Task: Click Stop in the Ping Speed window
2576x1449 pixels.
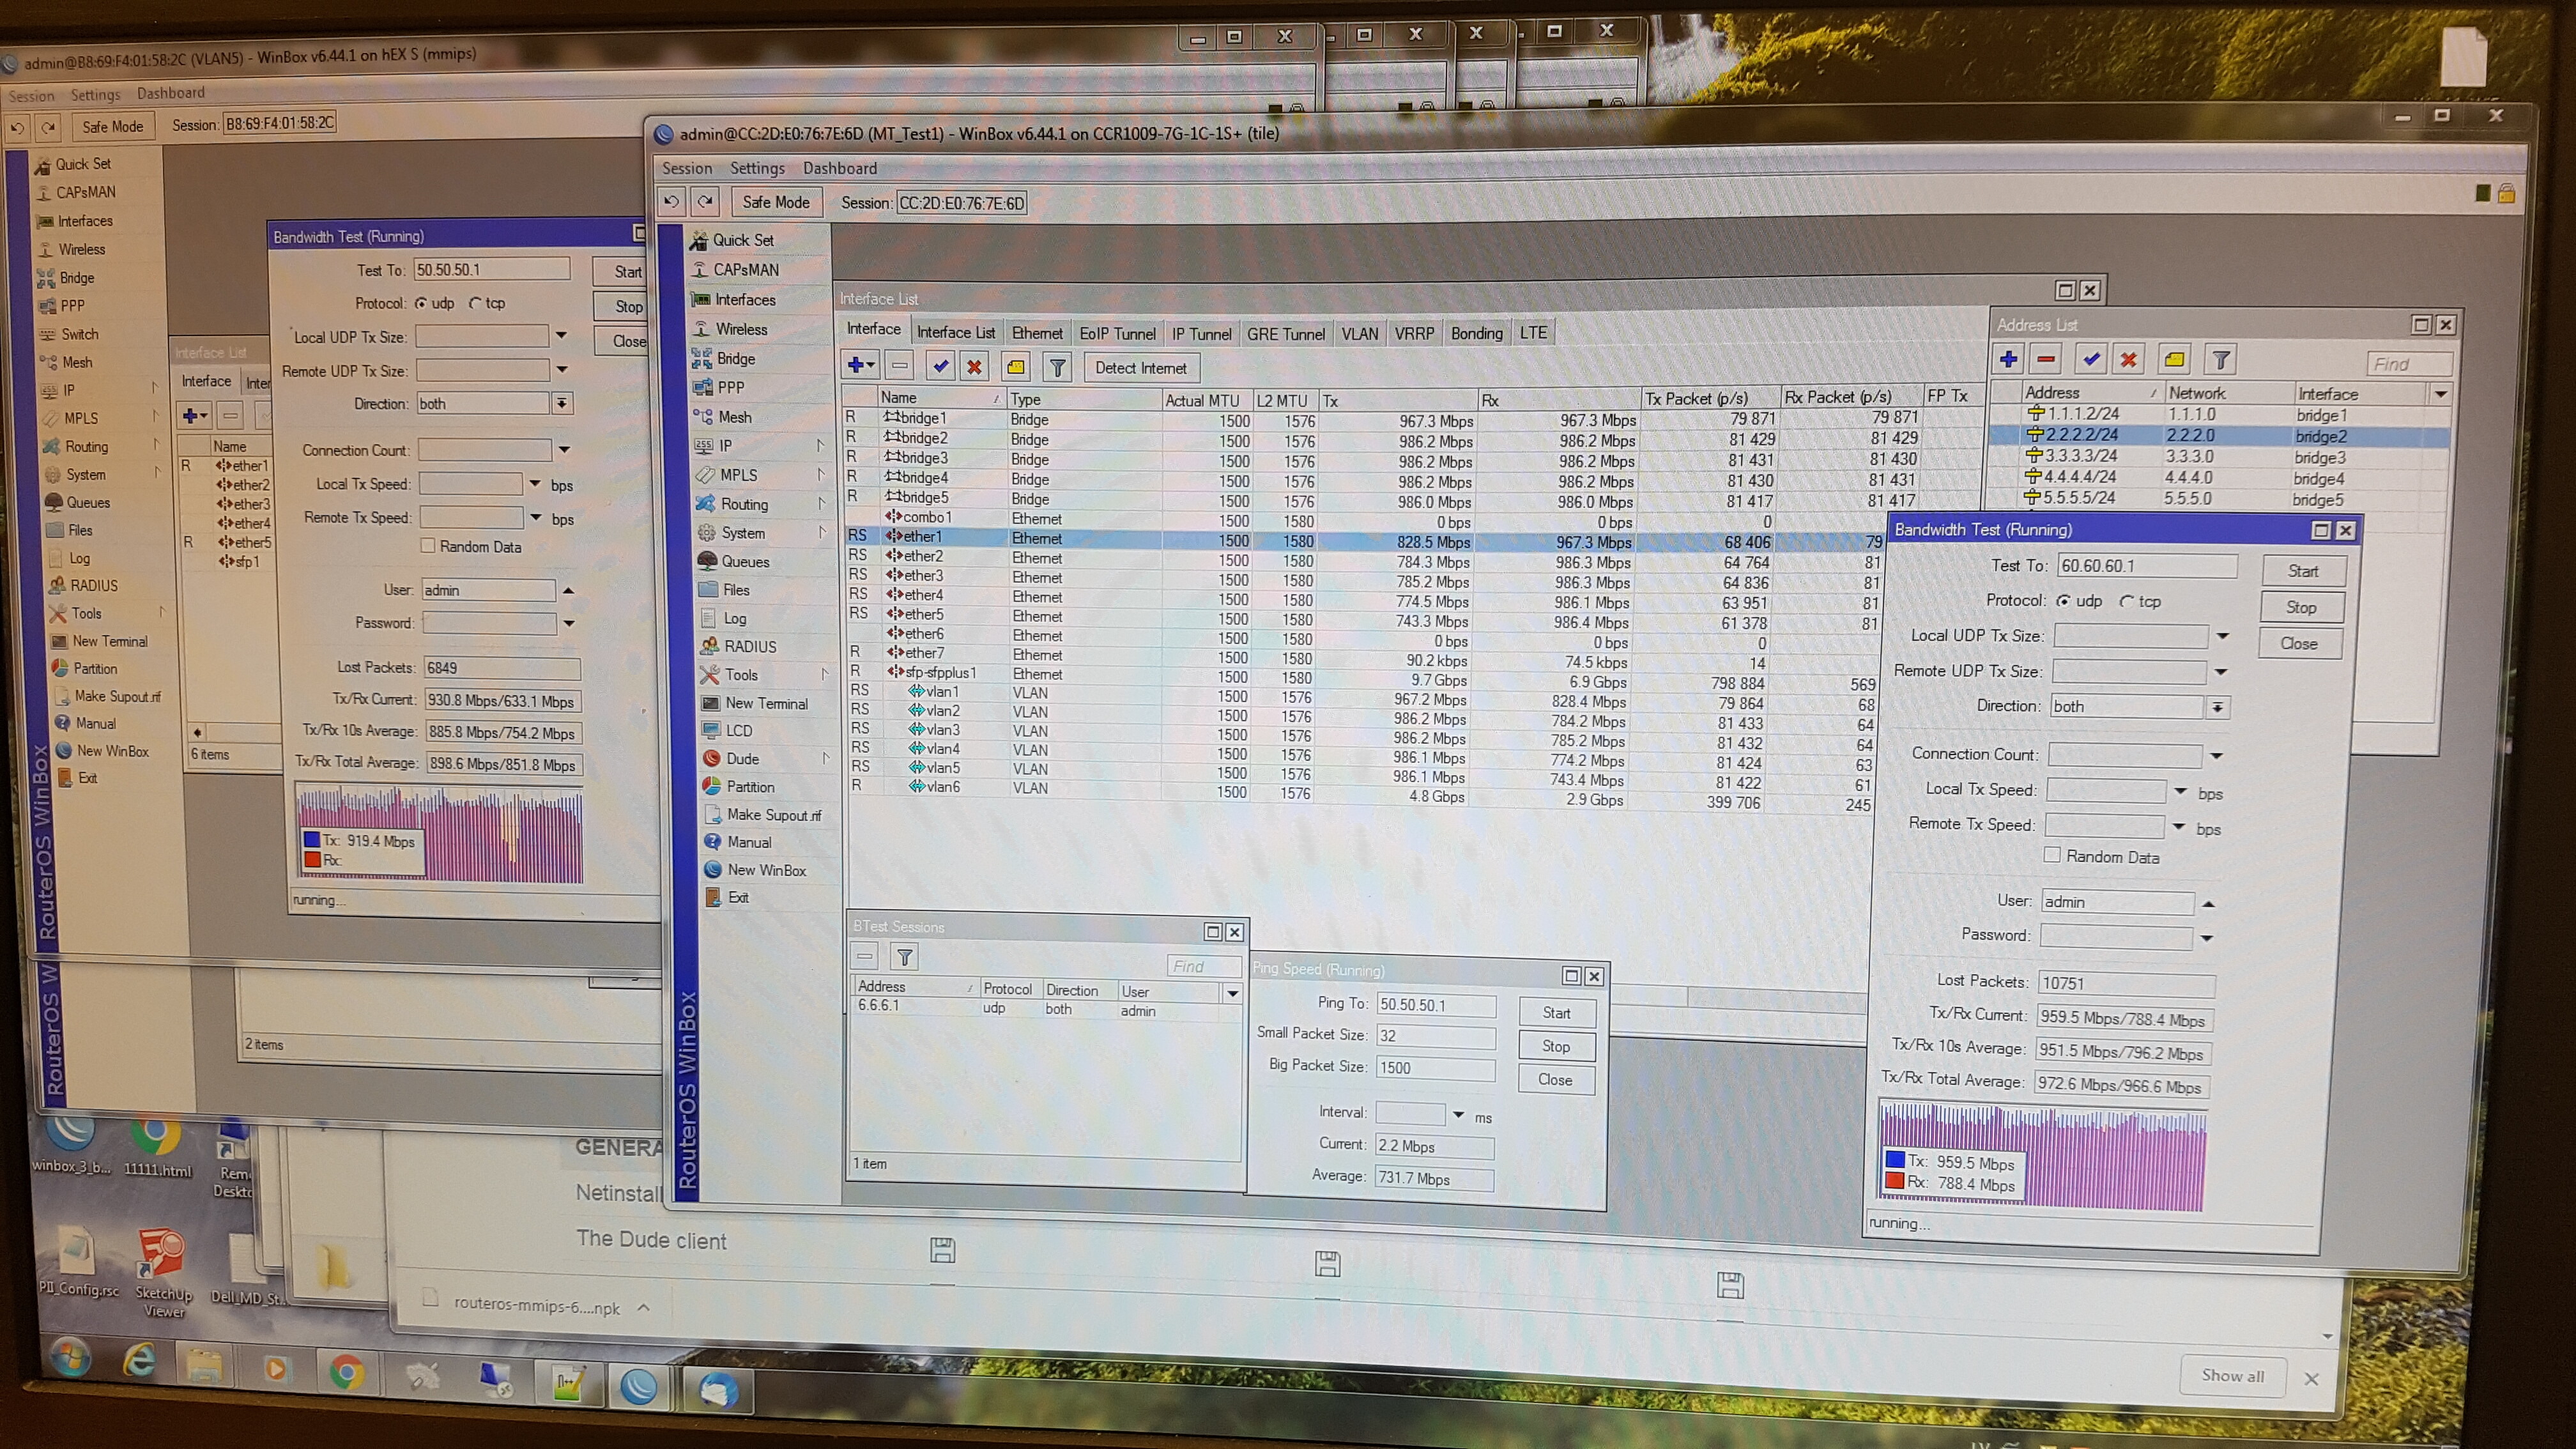Action: 1555,1046
